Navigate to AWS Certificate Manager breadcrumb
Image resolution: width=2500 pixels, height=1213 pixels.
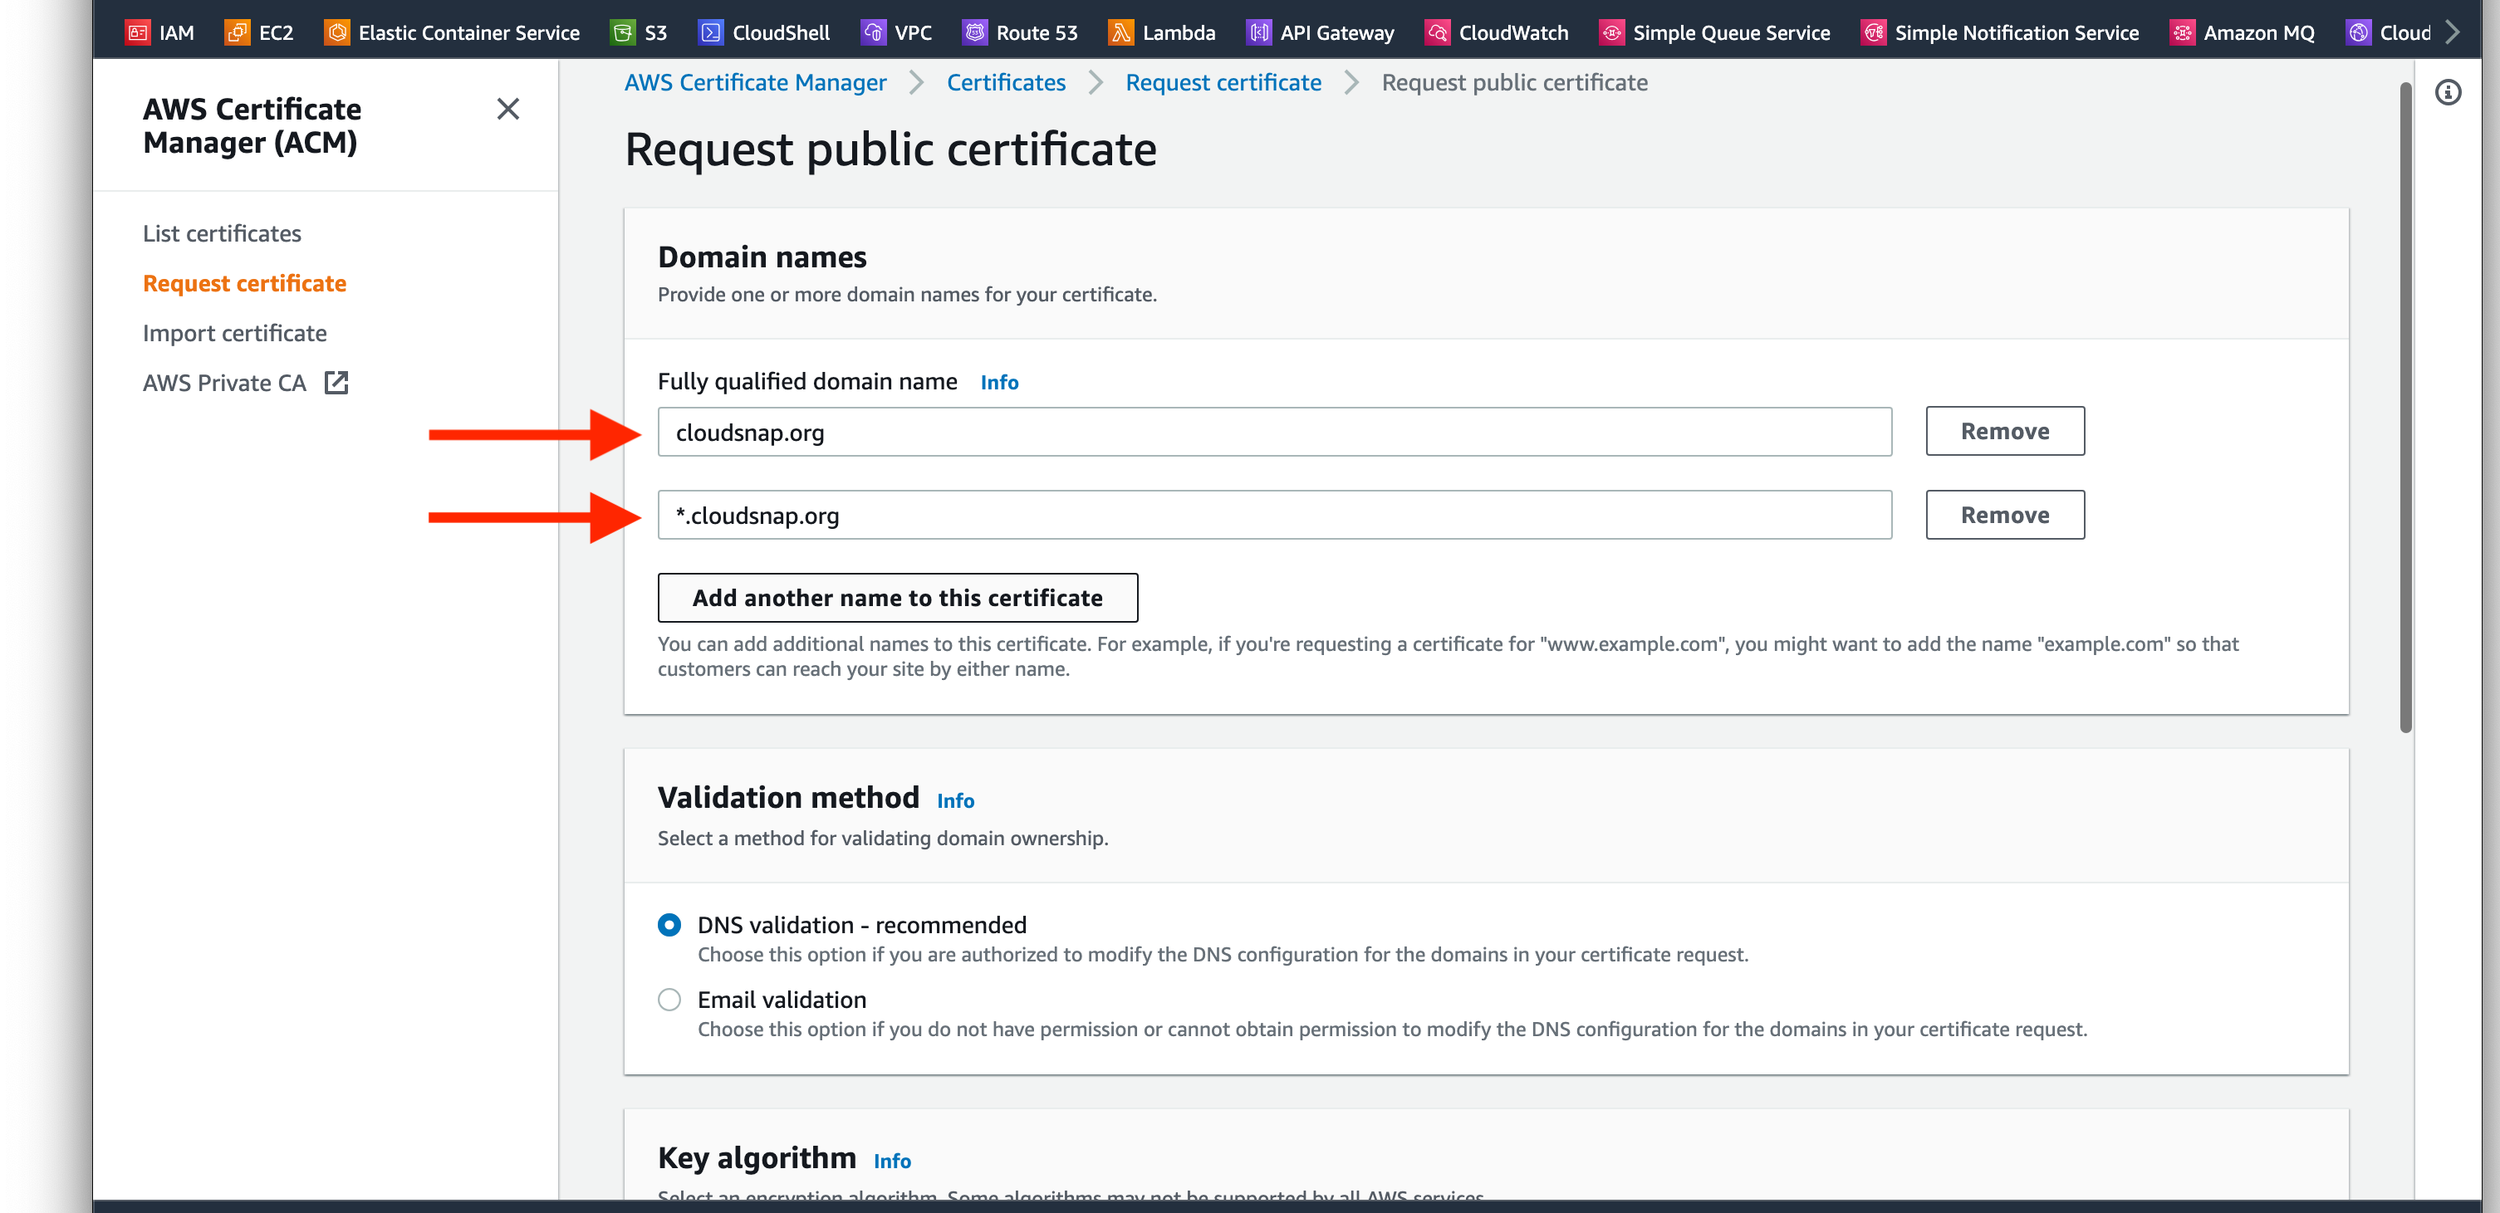755,82
